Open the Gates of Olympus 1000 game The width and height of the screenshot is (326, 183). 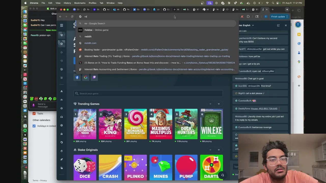pyautogui.click(x=85, y=124)
